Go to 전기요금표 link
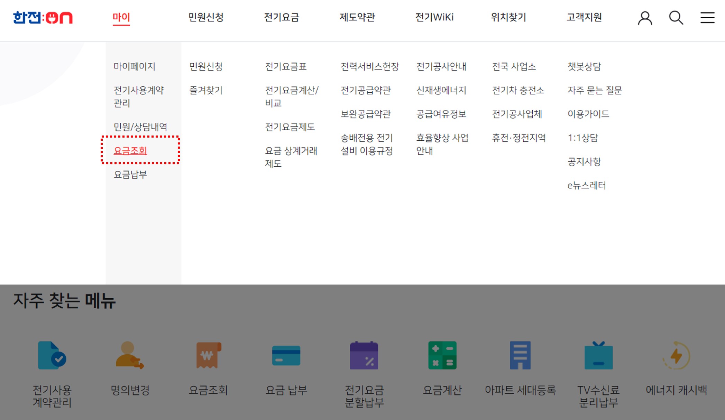The image size is (725, 420). (286, 66)
